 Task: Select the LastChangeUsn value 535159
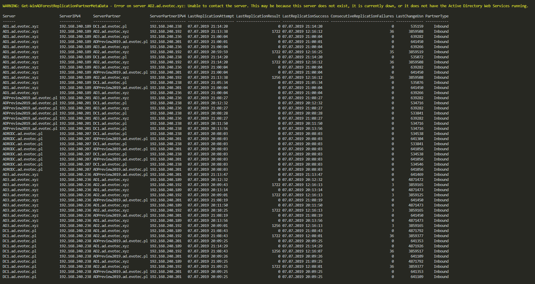pyautogui.click(x=417, y=26)
